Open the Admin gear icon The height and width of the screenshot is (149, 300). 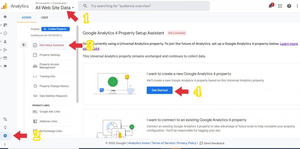[x=5, y=136]
